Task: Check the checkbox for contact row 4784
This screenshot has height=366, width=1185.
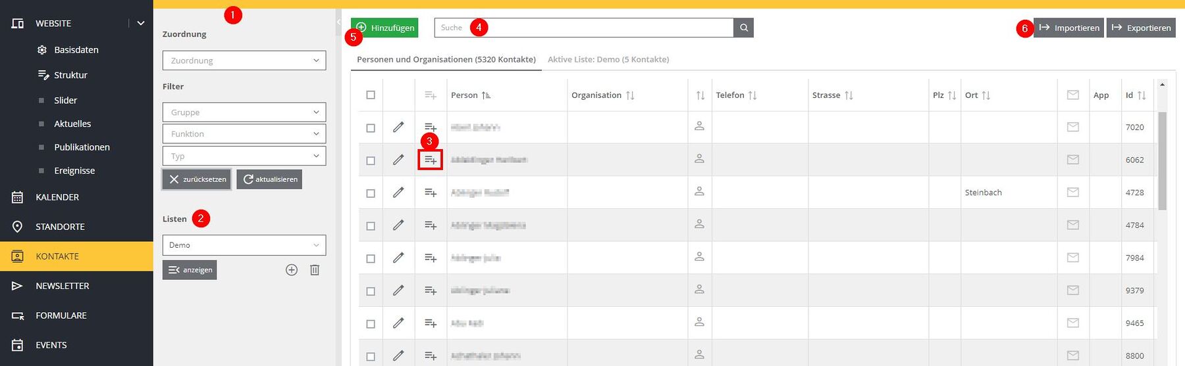Action: point(371,225)
